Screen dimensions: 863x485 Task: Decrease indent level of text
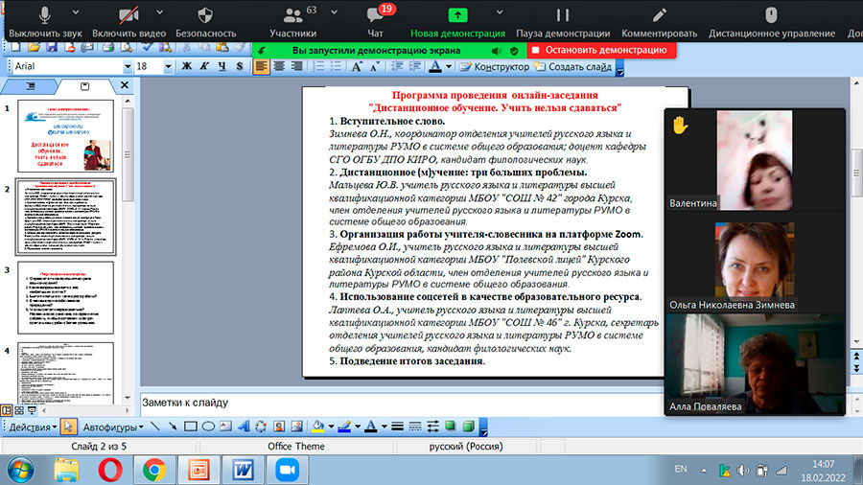coord(397,66)
